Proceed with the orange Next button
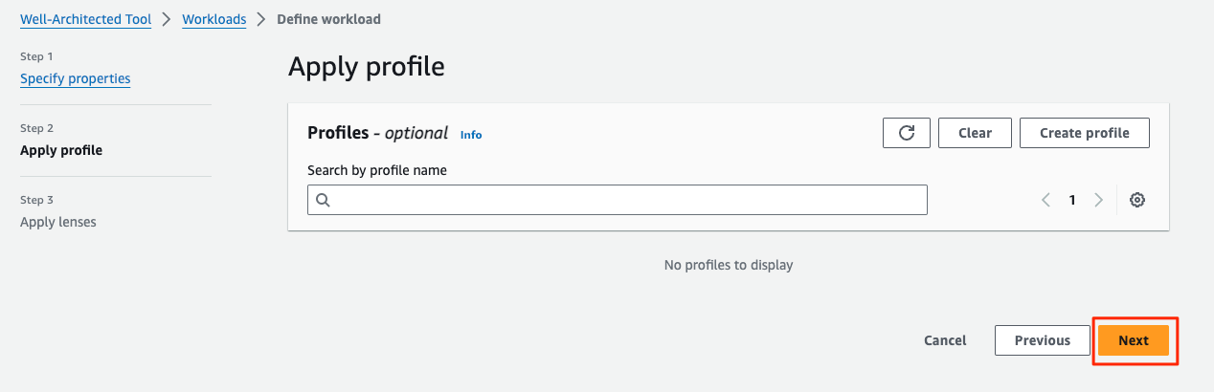The image size is (1214, 392). 1134,340
